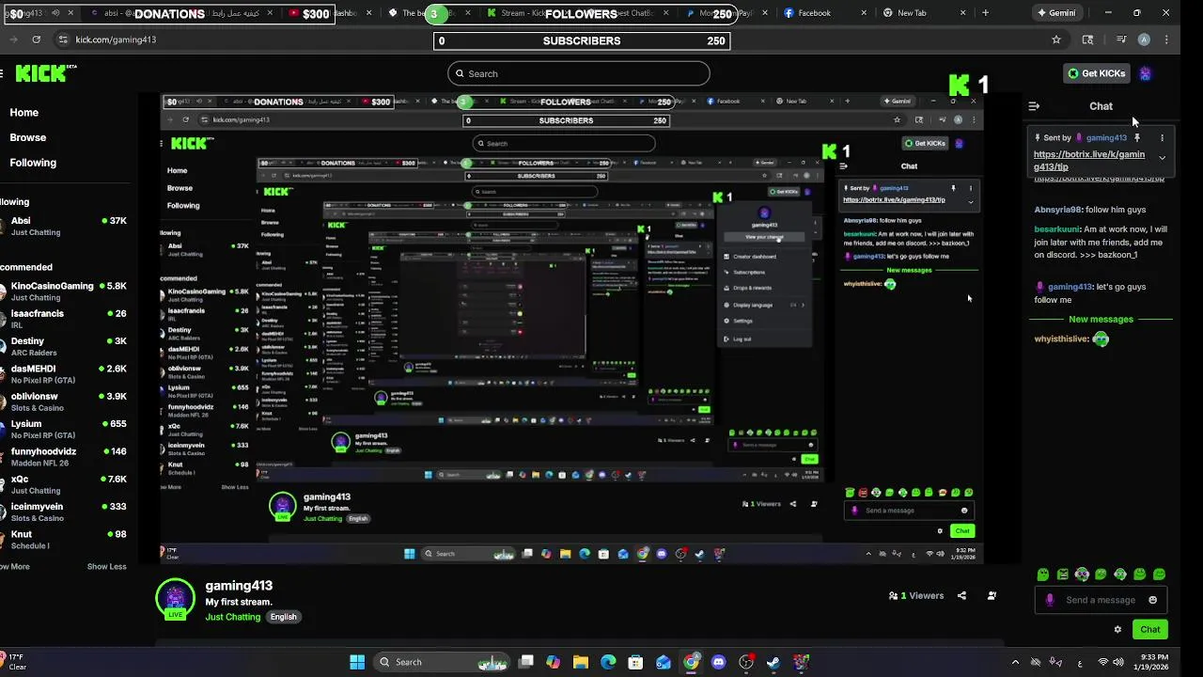
Task: Click the Send a message input
Action: coord(1101,600)
